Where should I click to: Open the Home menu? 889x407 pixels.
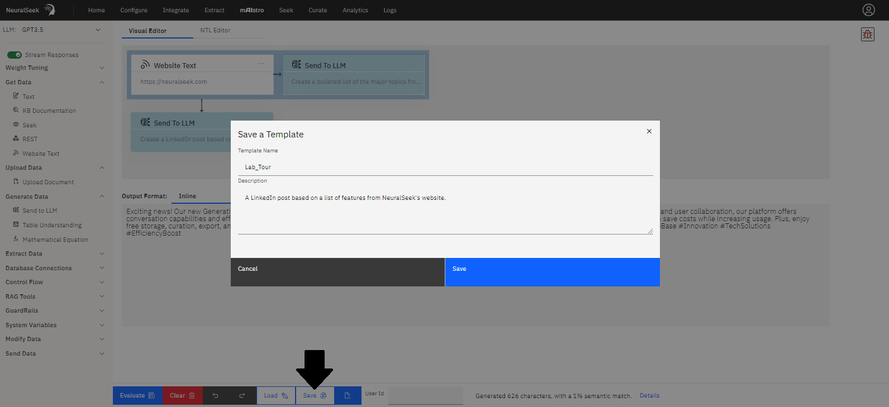click(x=97, y=10)
